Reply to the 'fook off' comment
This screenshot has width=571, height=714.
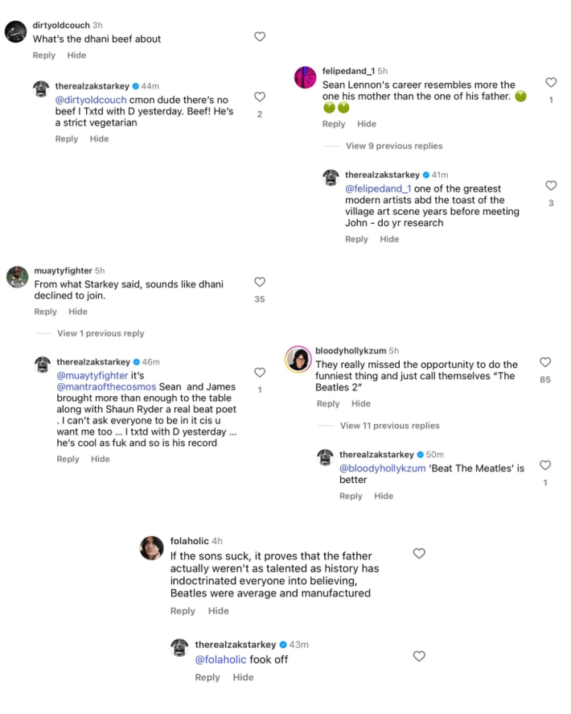tap(207, 678)
